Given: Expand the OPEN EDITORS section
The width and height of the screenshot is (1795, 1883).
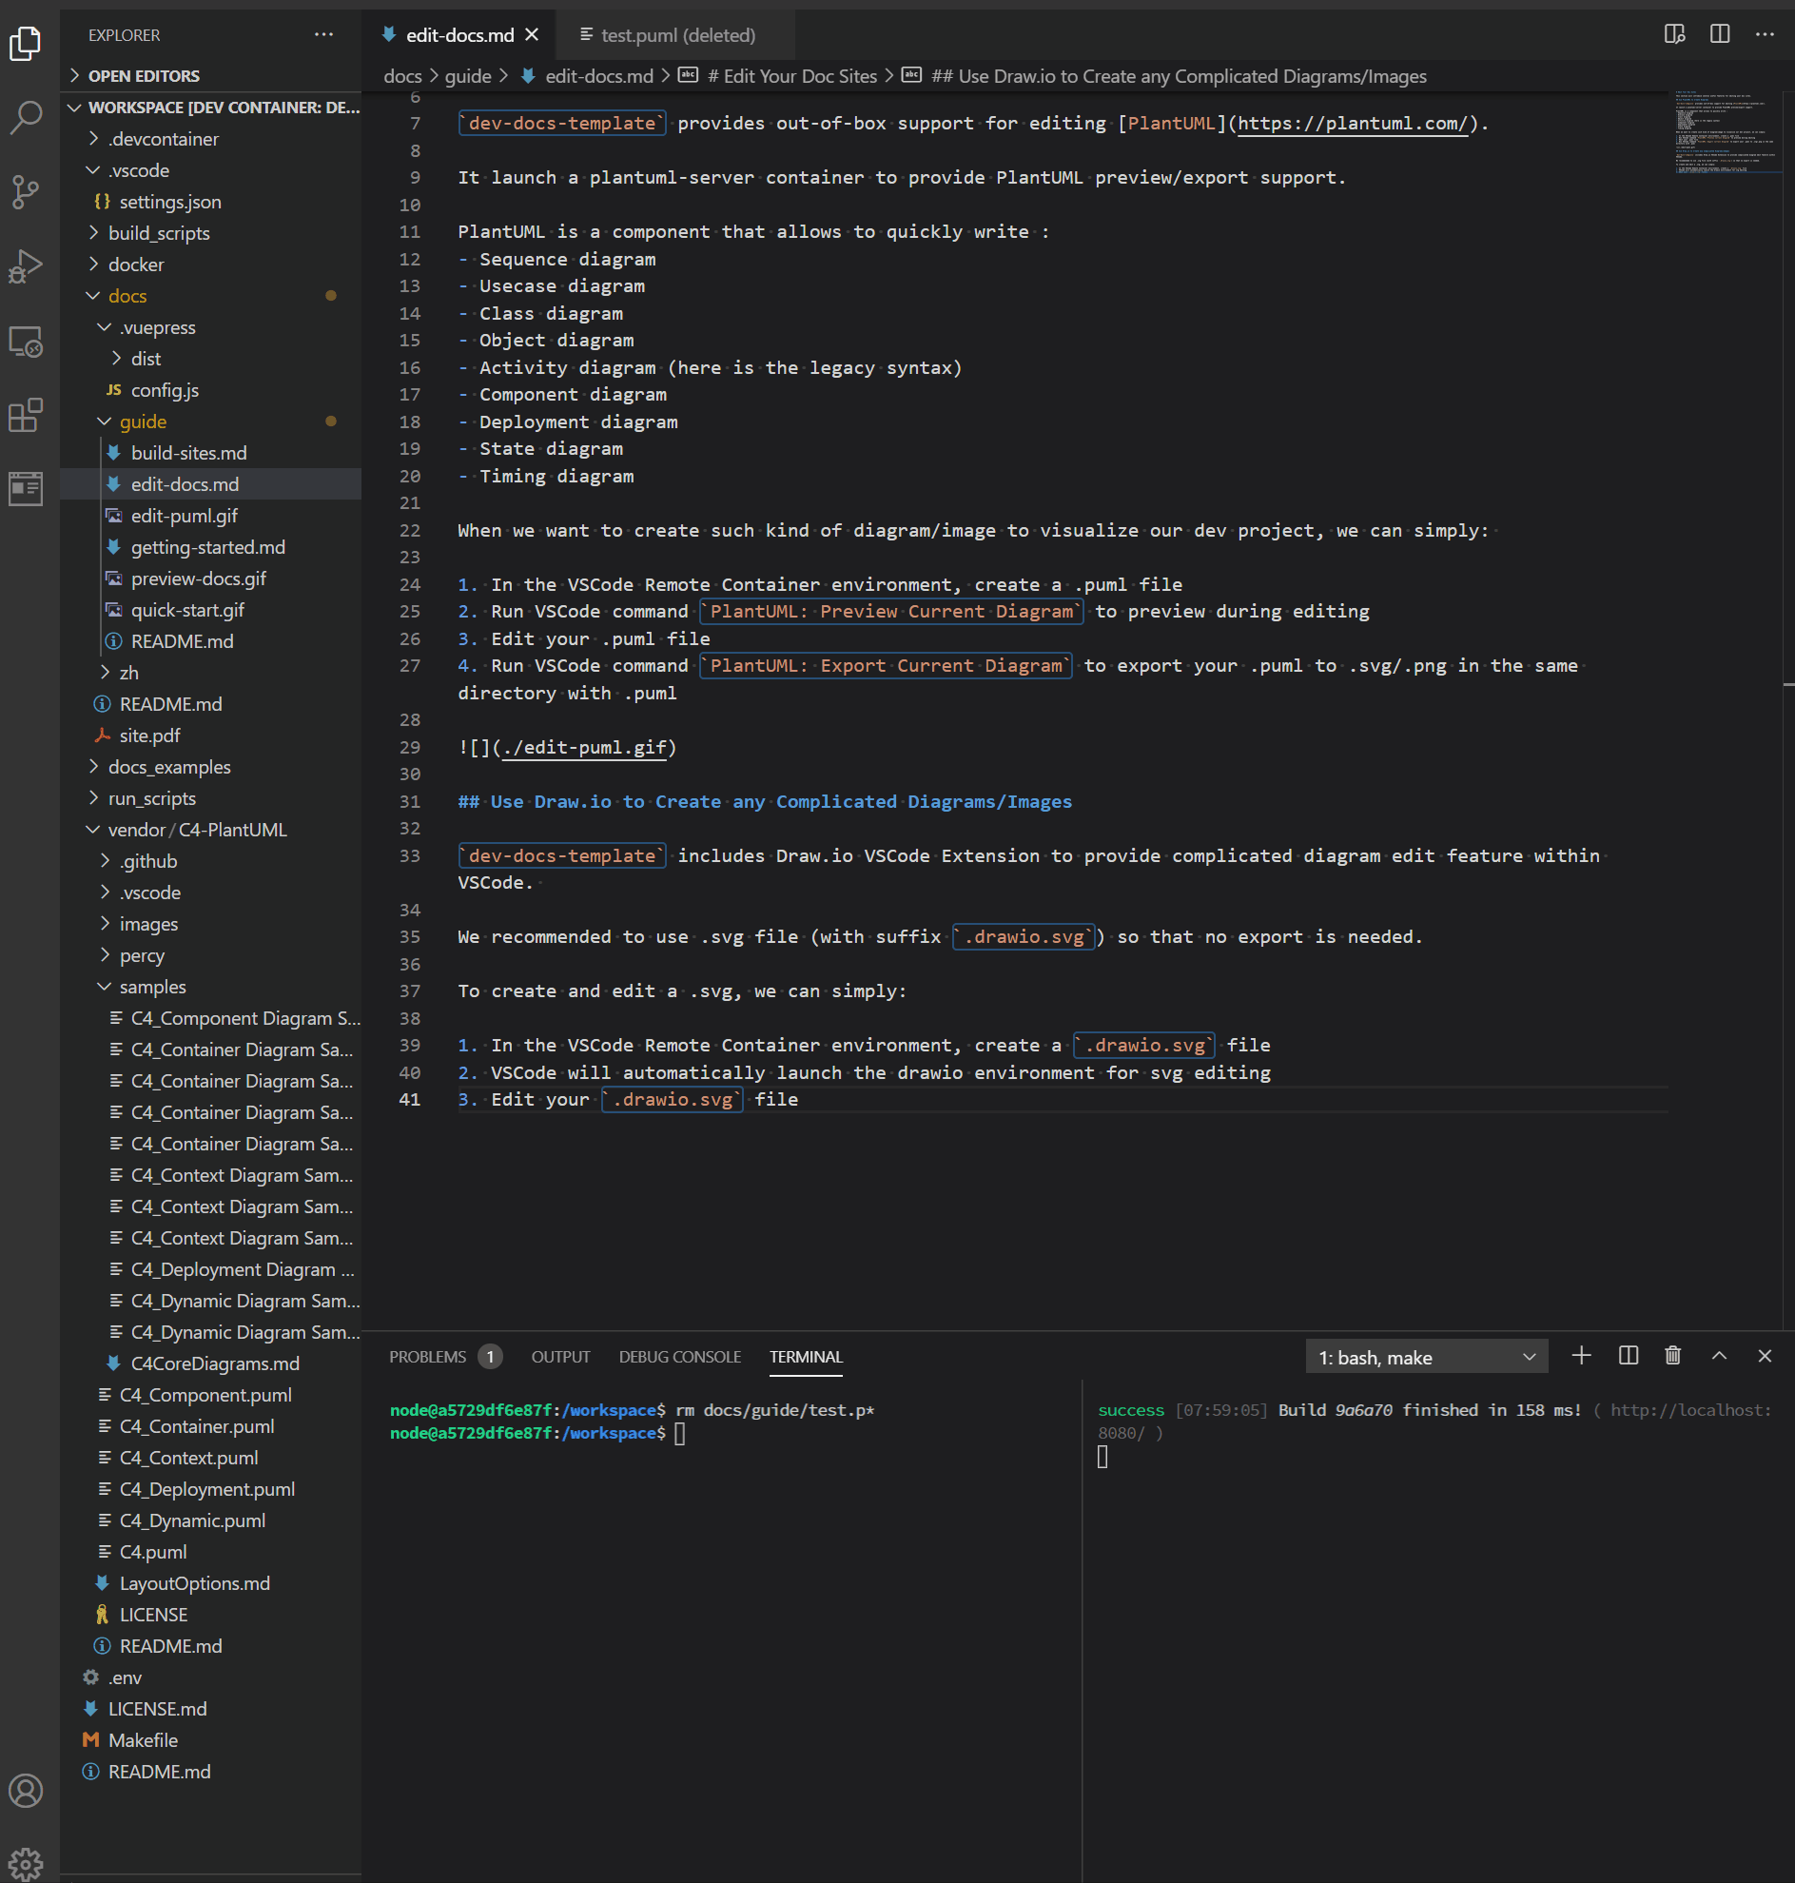Looking at the screenshot, I should (x=144, y=75).
